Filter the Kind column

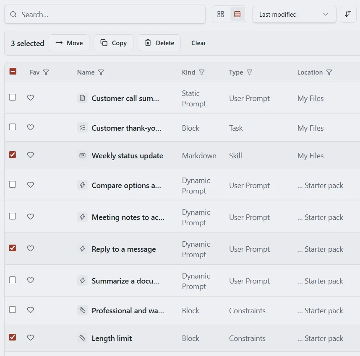point(201,72)
